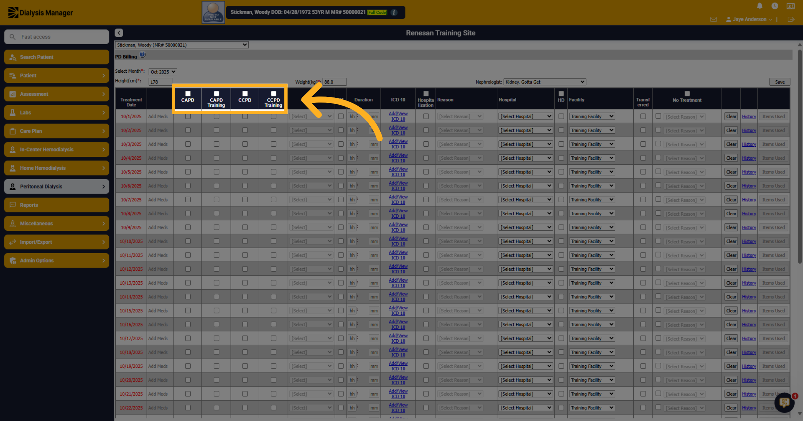Open the Select Month dropdown
The width and height of the screenshot is (803, 421).
tap(163, 72)
